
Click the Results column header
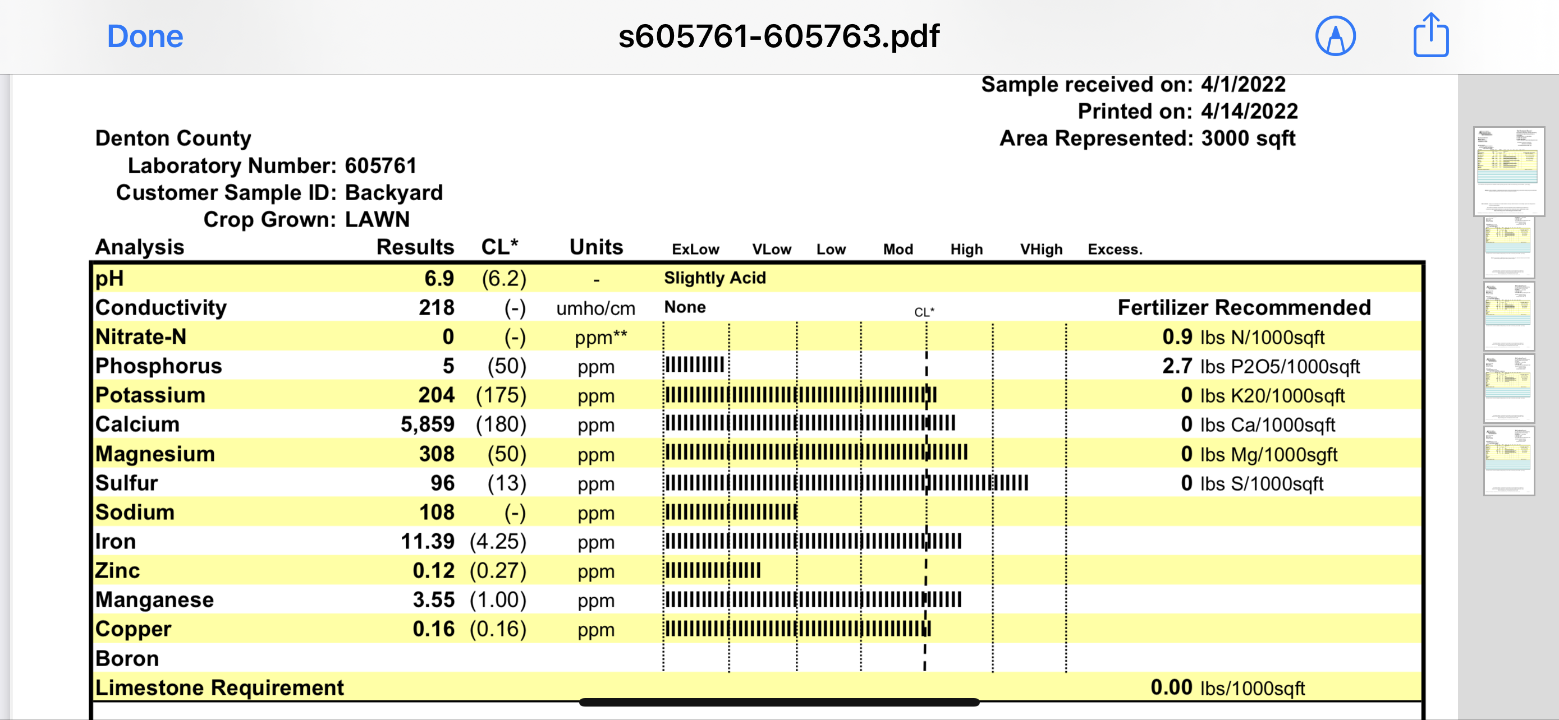click(x=415, y=247)
